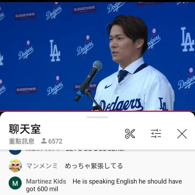Image resolution: width=195 pixels, height=195 pixels.
Task: Tap the chat panel drag handle
Action: click(97, 117)
